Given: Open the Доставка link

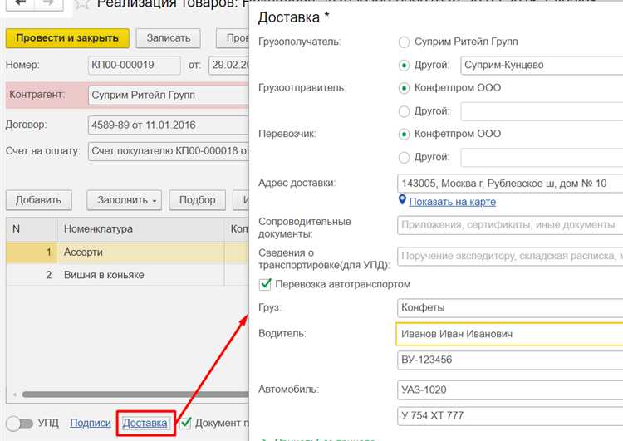Looking at the screenshot, I should (145, 423).
